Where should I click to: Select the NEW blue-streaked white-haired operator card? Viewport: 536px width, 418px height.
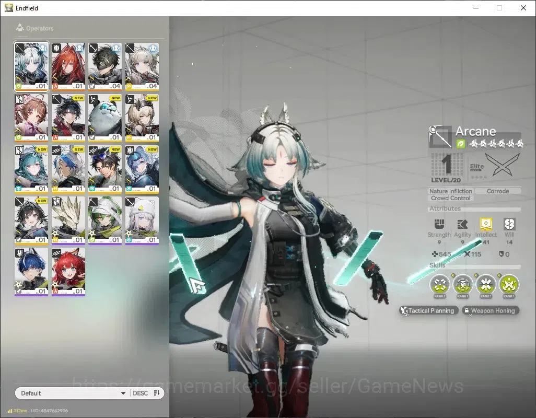(68, 169)
